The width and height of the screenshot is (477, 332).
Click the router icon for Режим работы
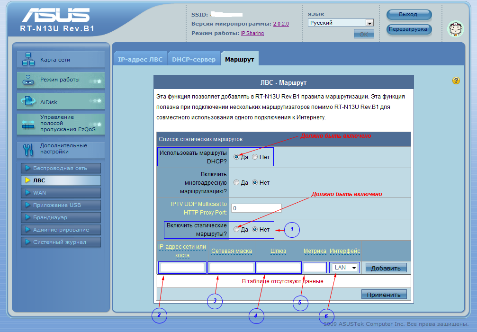click(x=28, y=80)
